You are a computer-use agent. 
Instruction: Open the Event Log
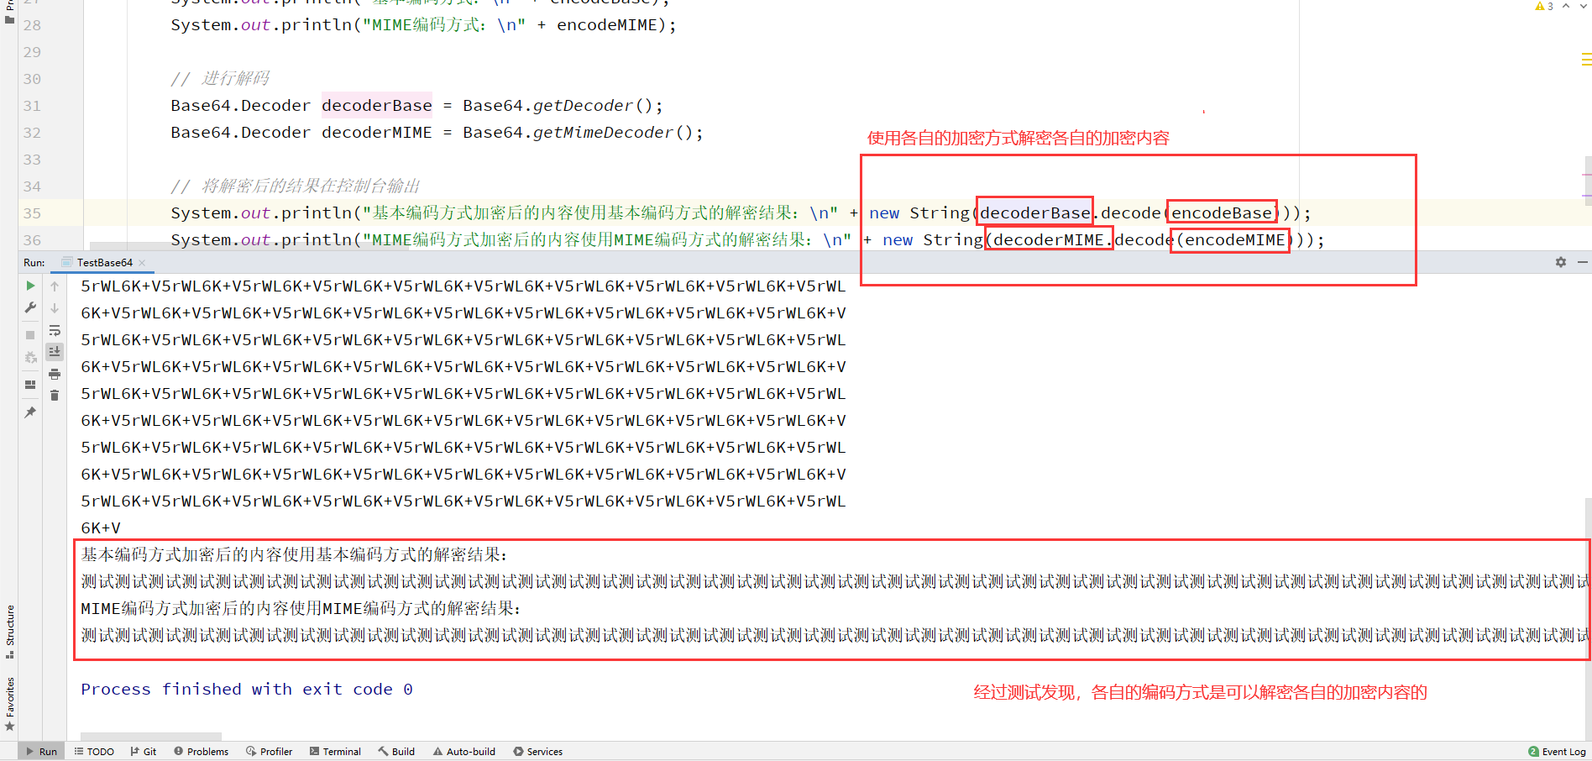coord(1557,751)
